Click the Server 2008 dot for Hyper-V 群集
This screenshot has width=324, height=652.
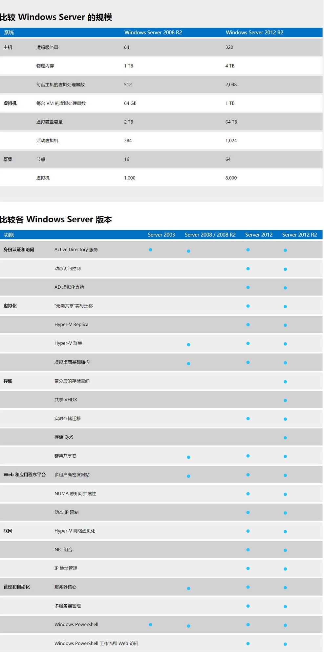(x=188, y=345)
